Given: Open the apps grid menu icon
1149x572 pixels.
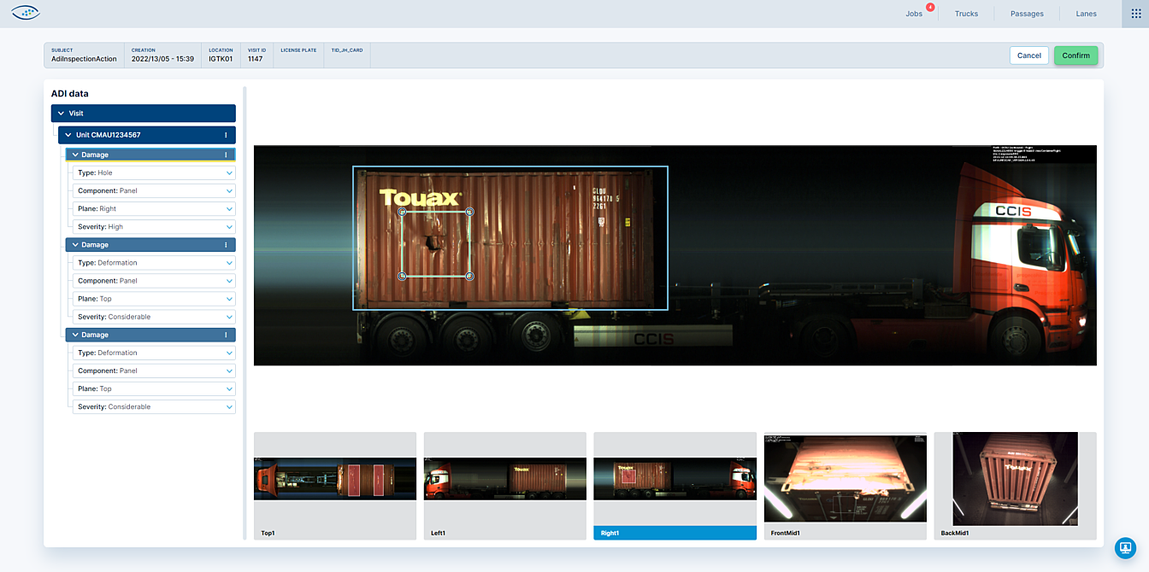Looking at the screenshot, I should pos(1135,14).
